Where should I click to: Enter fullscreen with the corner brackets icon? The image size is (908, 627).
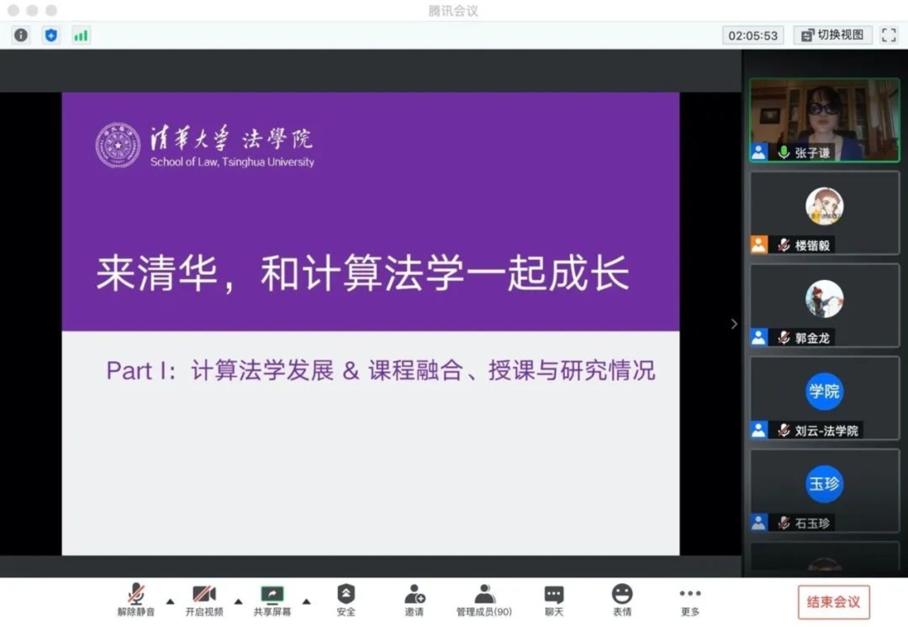(x=889, y=35)
